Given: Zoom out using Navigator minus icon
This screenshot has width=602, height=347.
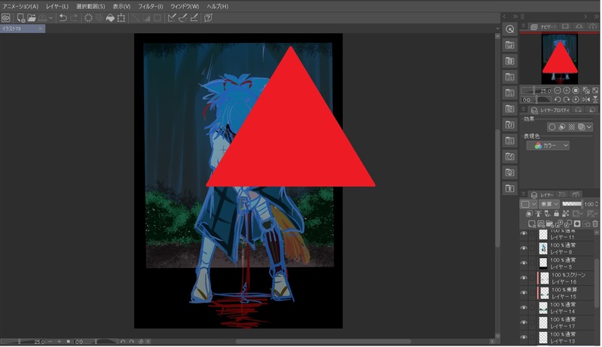Looking at the screenshot, I should [x=558, y=90].
